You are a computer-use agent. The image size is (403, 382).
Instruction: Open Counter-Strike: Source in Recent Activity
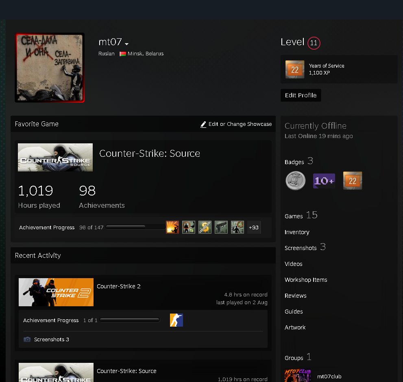126,371
